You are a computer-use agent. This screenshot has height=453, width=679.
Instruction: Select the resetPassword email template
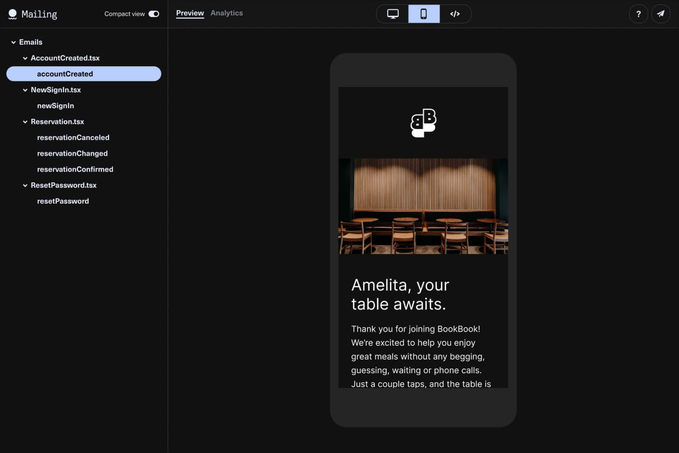(63, 201)
